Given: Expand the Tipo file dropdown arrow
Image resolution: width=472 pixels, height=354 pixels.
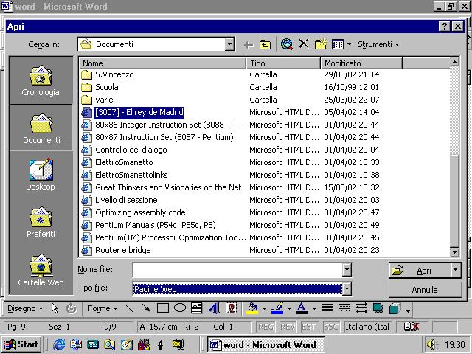Looking at the screenshot, I should click(347, 289).
